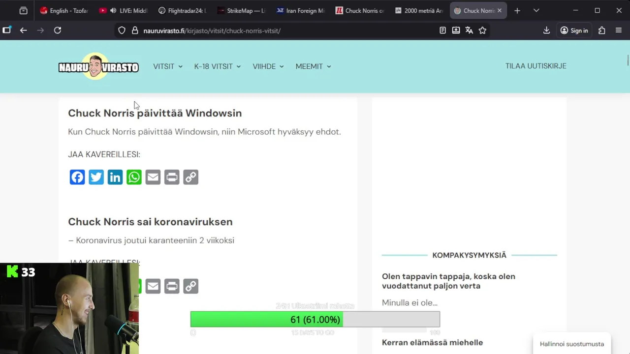
Task: Email the koronaviruksen joke
Action: point(153,286)
